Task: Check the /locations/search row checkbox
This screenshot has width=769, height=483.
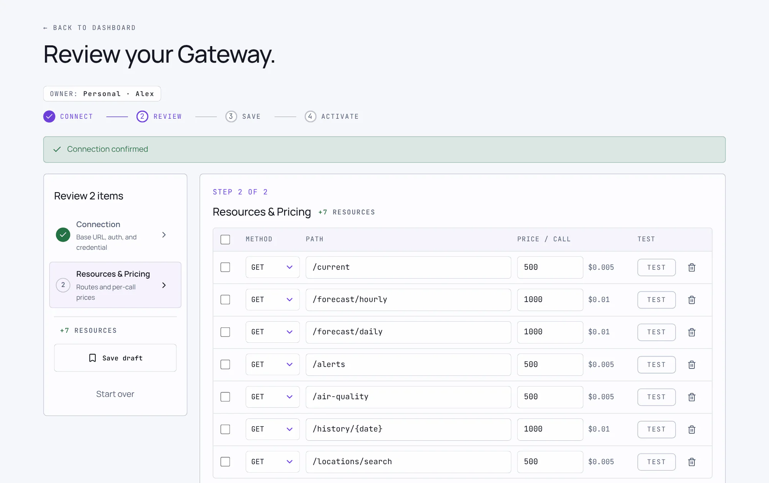Action: click(225, 461)
